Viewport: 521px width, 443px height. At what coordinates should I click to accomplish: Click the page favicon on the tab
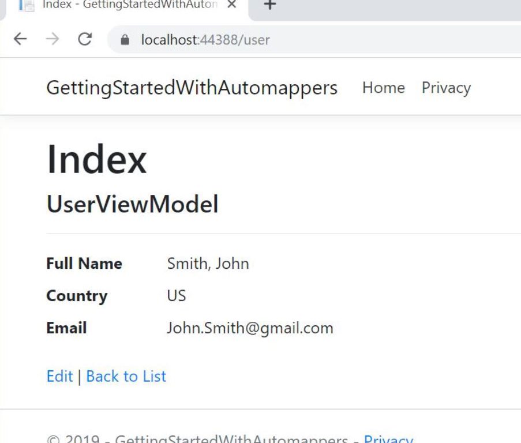tap(27, 5)
